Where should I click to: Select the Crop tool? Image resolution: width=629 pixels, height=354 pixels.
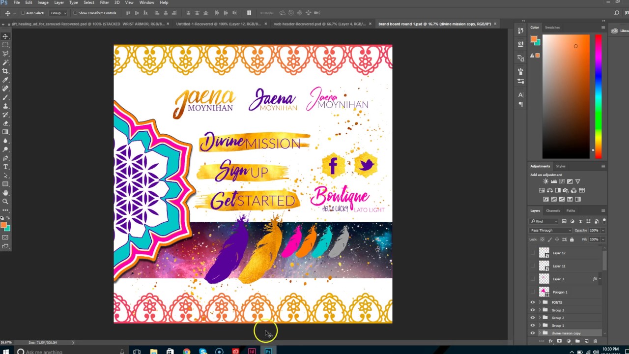point(5,71)
